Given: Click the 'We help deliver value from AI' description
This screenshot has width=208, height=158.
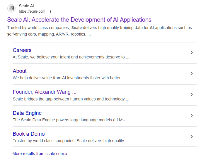Looking at the screenshot, I should (69, 78).
